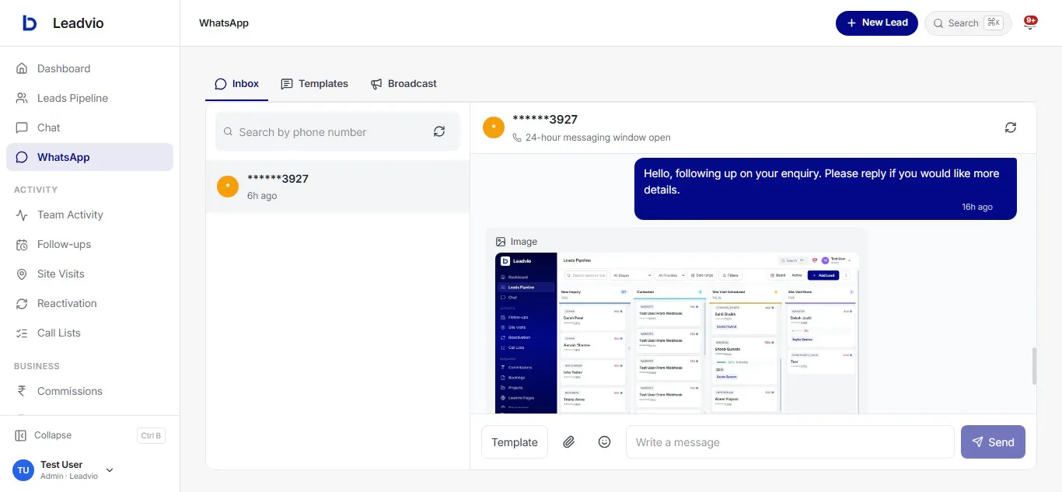Go to Leads Pipeline page
Screen dimensions: 1062x492
pos(89,98)
